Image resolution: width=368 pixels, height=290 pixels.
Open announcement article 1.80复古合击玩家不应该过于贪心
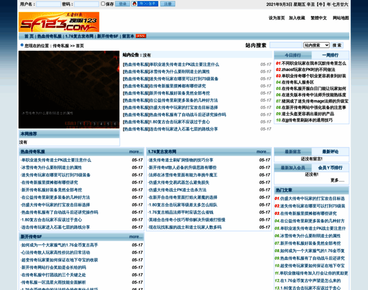180,122
